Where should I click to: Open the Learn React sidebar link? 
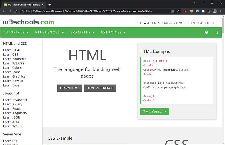[x=12, y=108]
